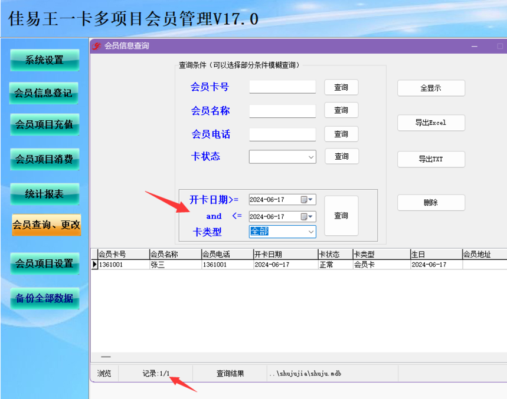Open 会员项目充值 in the sidebar

(x=45, y=124)
